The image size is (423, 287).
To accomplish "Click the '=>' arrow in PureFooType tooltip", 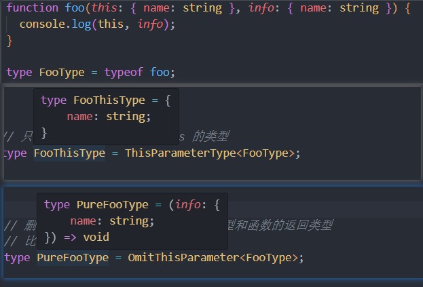I will click(x=70, y=237).
